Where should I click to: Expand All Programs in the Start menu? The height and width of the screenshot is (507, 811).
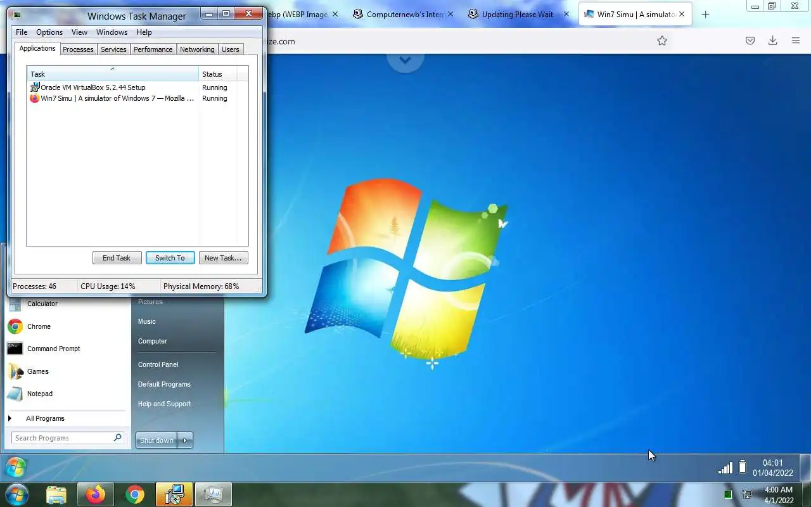pos(45,418)
